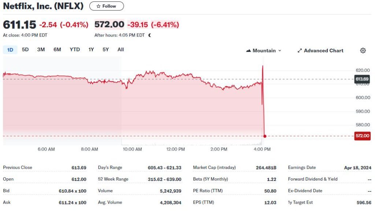The width and height of the screenshot is (375, 212).
Task: Select the 1D time range tab
Action: pyautogui.click(x=10, y=49)
